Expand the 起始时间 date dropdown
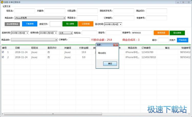 [27, 33]
